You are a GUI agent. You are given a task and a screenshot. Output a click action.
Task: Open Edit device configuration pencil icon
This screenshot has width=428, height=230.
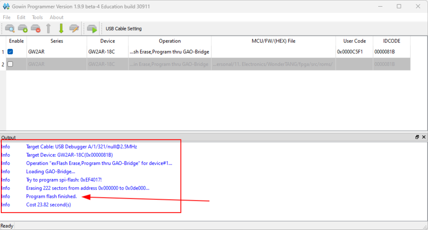[74, 28]
